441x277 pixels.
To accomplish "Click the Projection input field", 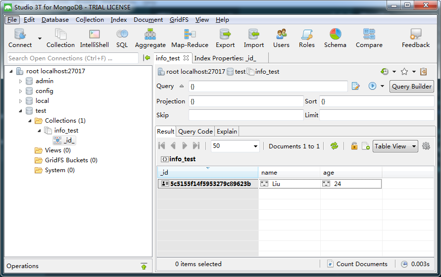I will coord(246,101).
